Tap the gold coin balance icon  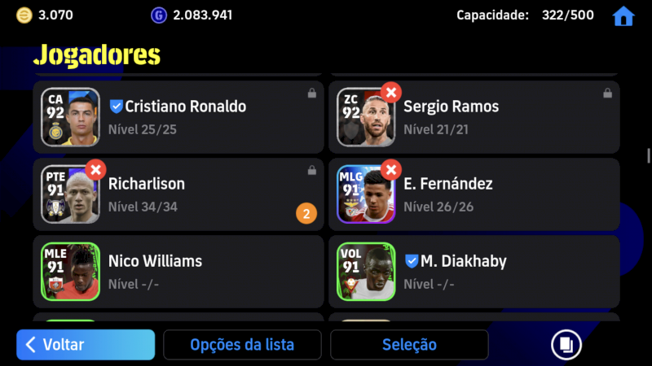coord(24,15)
